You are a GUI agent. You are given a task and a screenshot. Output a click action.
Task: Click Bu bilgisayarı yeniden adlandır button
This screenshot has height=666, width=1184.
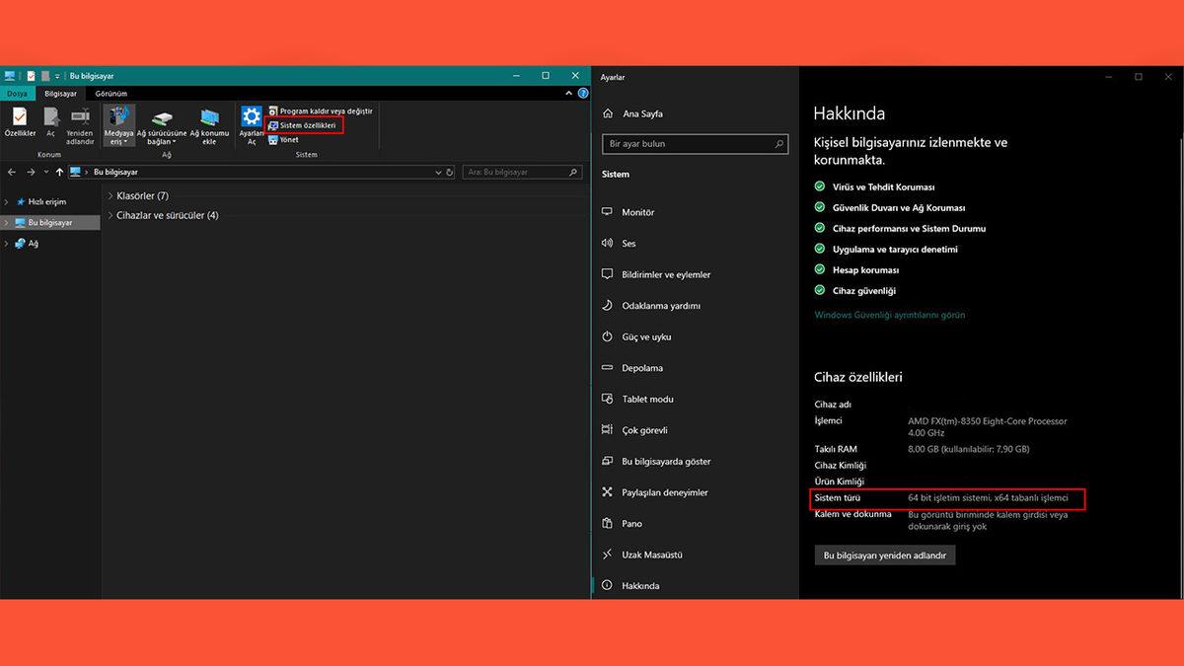coord(885,555)
